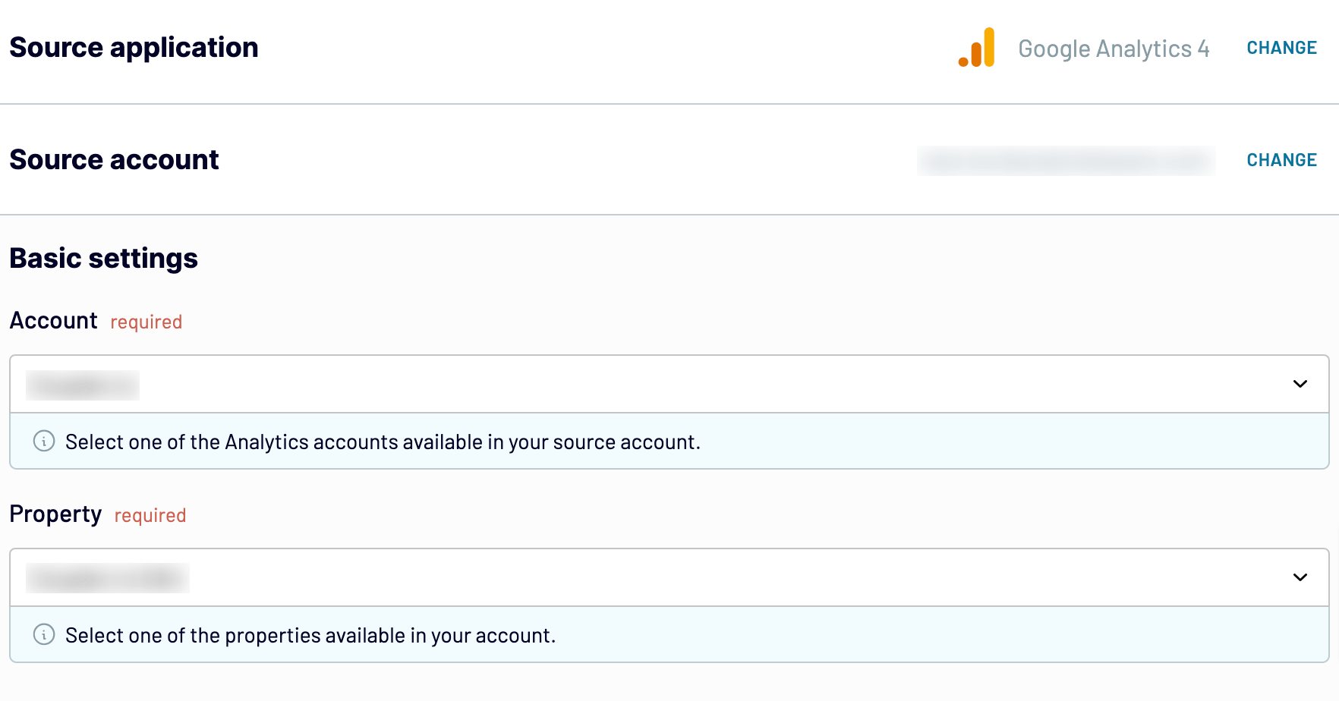Click the blurred source account email
Image resolution: width=1339 pixels, height=701 pixels.
coord(1066,161)
